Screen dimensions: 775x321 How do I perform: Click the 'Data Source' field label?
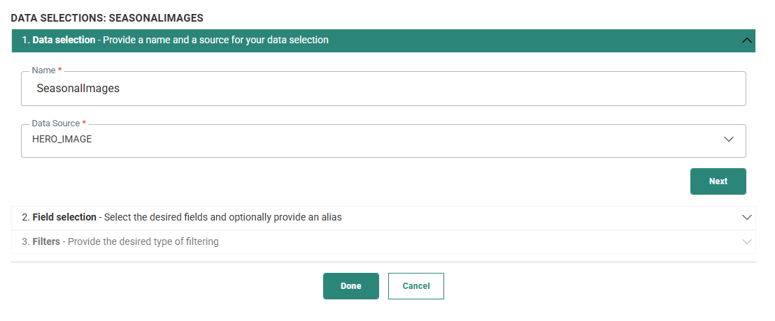click(x=56, y=124)
